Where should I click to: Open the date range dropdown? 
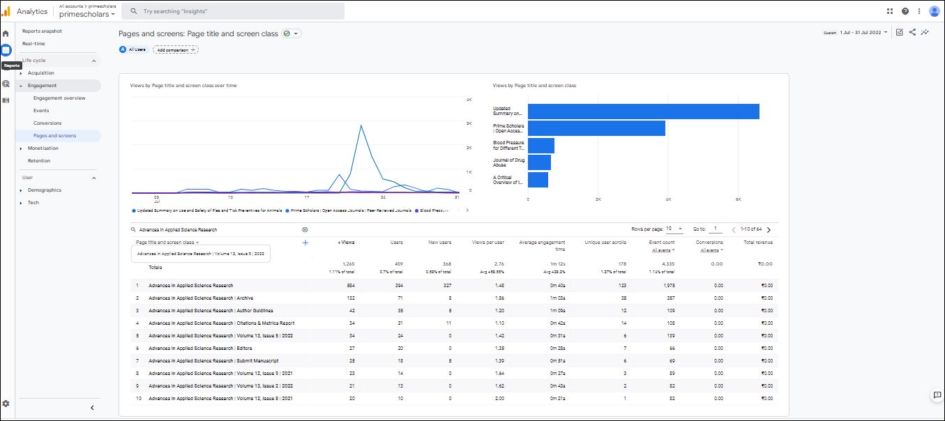pyautogui.click(x=865, y=33)
